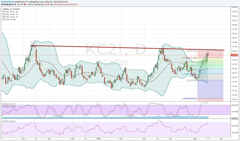Image resolution: width=240 pixels, height=141 pixels.
Task: Select the EMA (9, close) indicator label
Action: pos(9,19)
